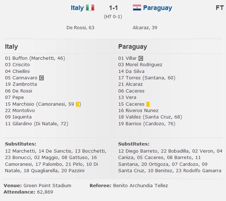Click the captain badge next to Cannavaro
The image size is (226, 201).
tap(41, 78)
